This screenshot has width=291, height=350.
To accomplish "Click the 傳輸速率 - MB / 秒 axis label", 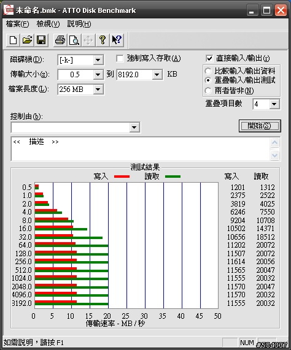I will click(x=115, y=323).
